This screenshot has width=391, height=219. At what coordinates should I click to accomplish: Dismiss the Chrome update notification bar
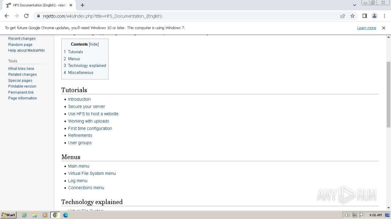pyautogui.click(x=384, y=28)
